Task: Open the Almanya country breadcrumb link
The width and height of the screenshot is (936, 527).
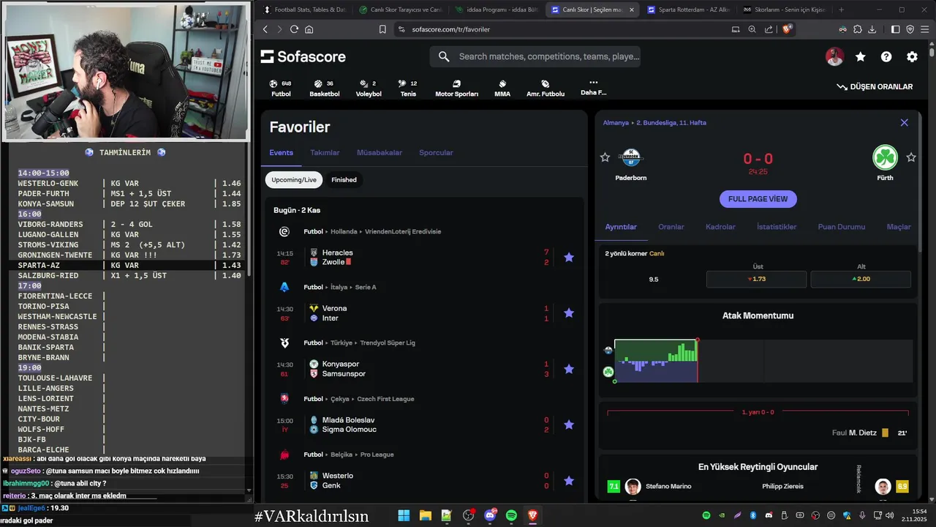Action: (x=616, y=123)
